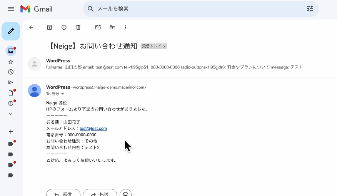Open the search filter options icon
337x196 pixels.
coord(310,9)
